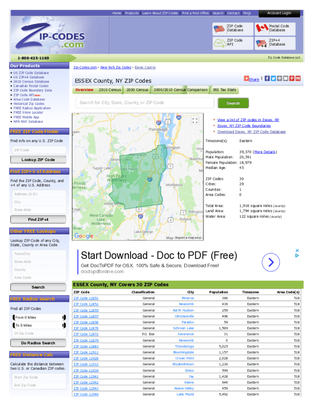Image resolution: width=314 pixels, height=418 pixels.
Task: Select the IRS Tax Stats tab
Action: [224, 90]
